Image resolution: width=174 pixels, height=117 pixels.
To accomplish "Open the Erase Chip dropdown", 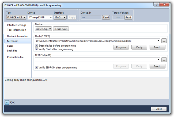I will pyautogui.click(x=43, y=29).
